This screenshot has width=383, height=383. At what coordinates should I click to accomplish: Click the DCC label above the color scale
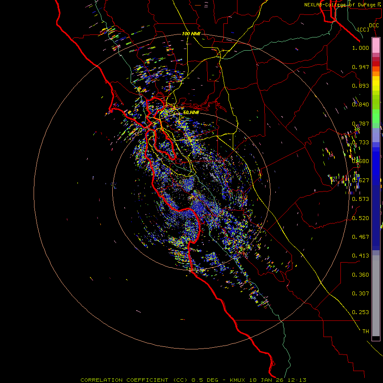[374, 26]
